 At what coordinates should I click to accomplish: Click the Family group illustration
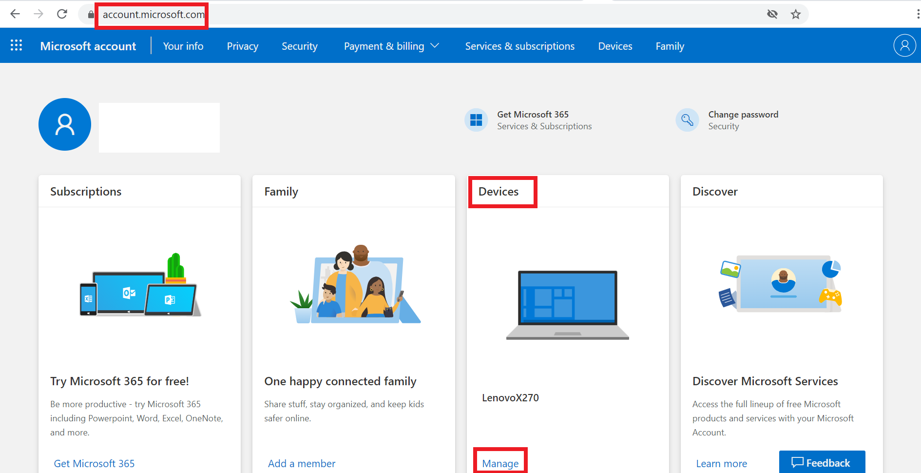355,284
